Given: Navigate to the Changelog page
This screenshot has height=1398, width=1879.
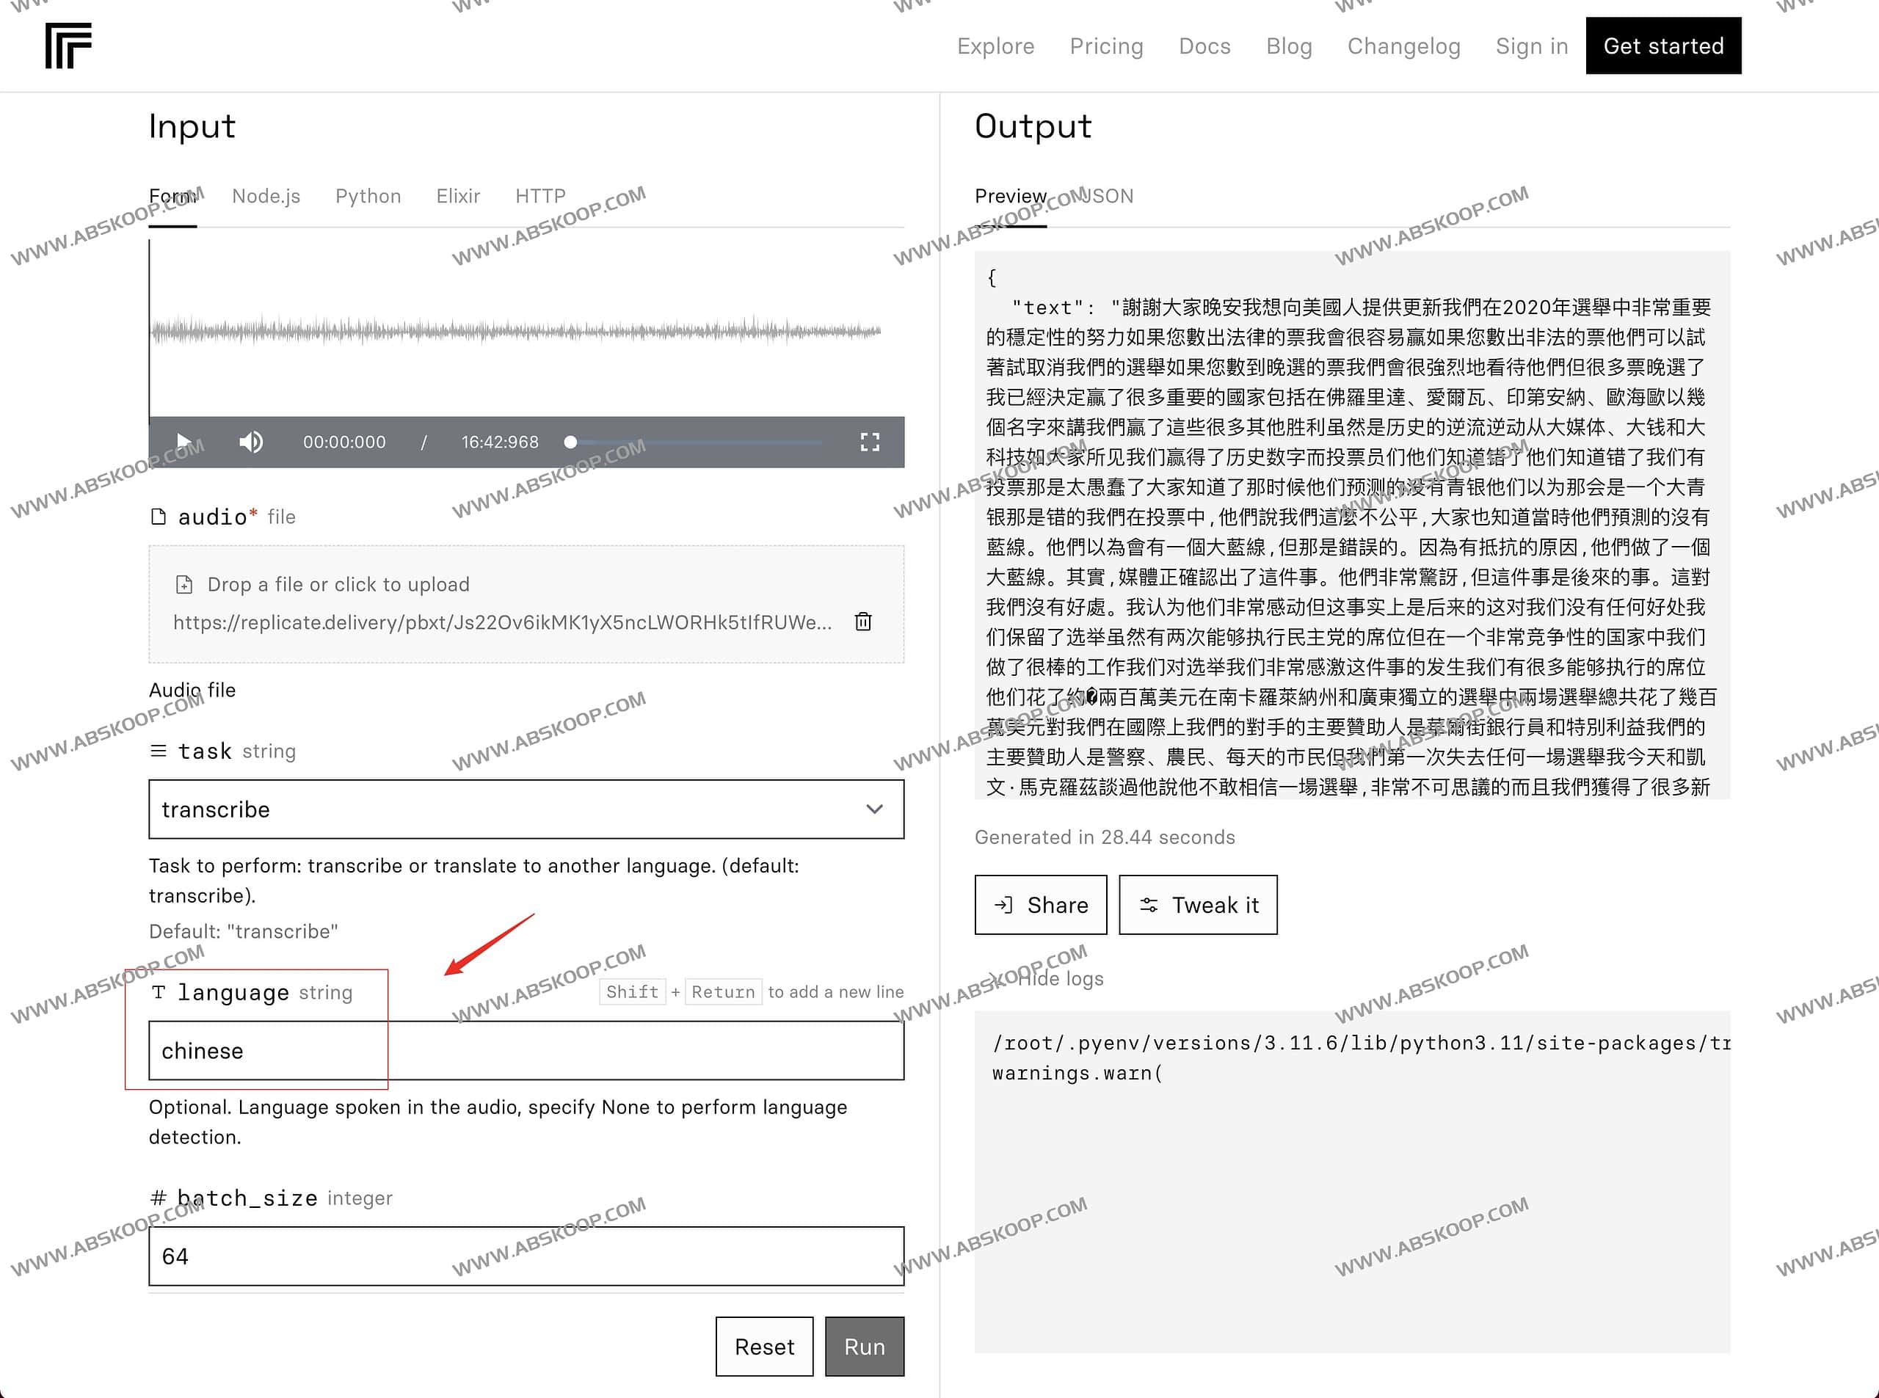Looking at the screenshot, I should click(1403, 45).
